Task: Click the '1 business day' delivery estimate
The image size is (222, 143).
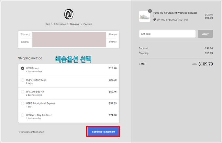Action: (x=33, y=118)
